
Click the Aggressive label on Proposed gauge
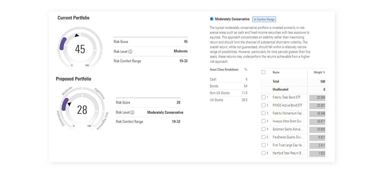pos(99,93)
